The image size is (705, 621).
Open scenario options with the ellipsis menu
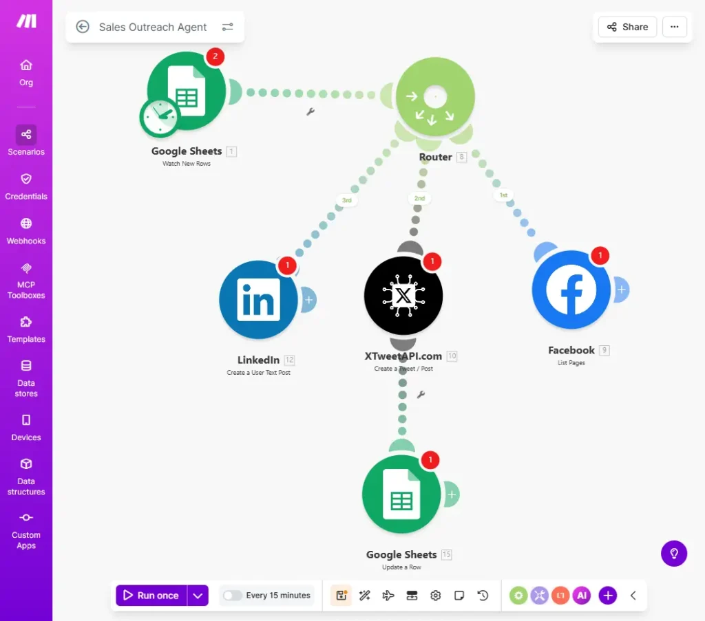point(675,27)
